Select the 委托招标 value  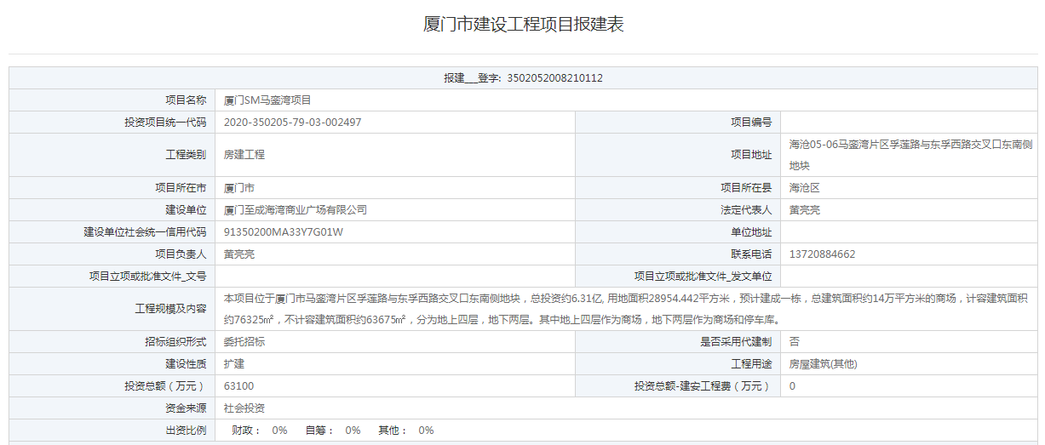[244, 342]
